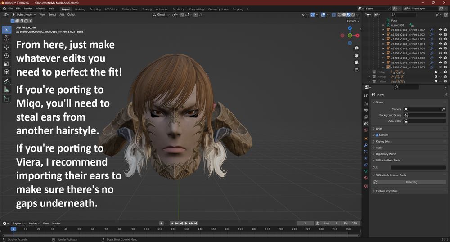The height and width of the screenshot is (242, 450).
Task: Open the viewport Add menu
Action: click(x=62, y=15)
